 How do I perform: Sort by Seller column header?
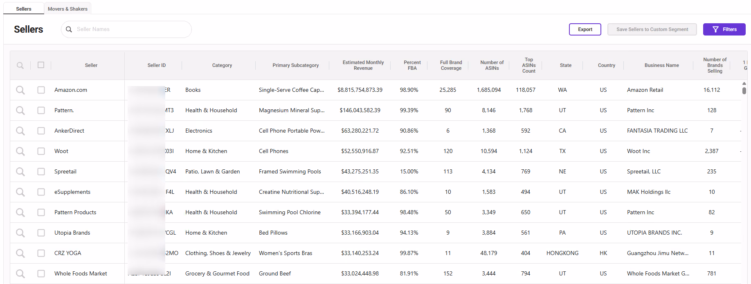(91, 65)
